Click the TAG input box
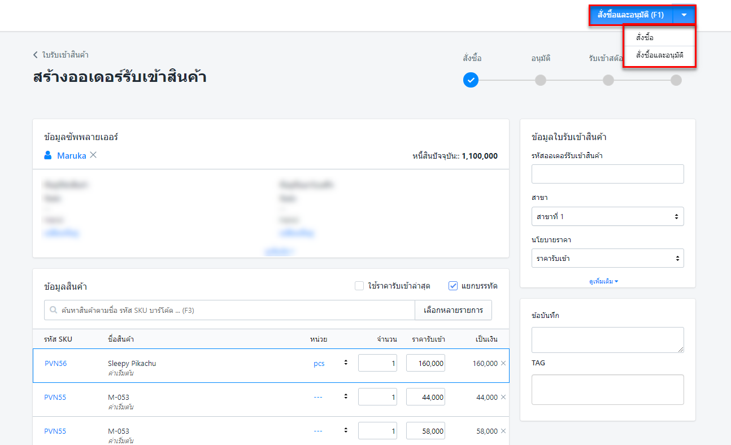731x445 pixels. (x=608, y=390)
